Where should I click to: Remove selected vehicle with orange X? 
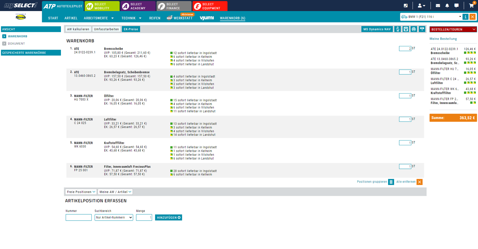coord(473,17)
